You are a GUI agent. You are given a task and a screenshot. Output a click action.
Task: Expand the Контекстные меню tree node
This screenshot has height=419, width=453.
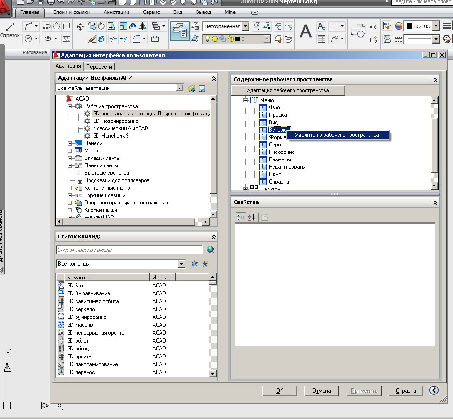point(70,188)
